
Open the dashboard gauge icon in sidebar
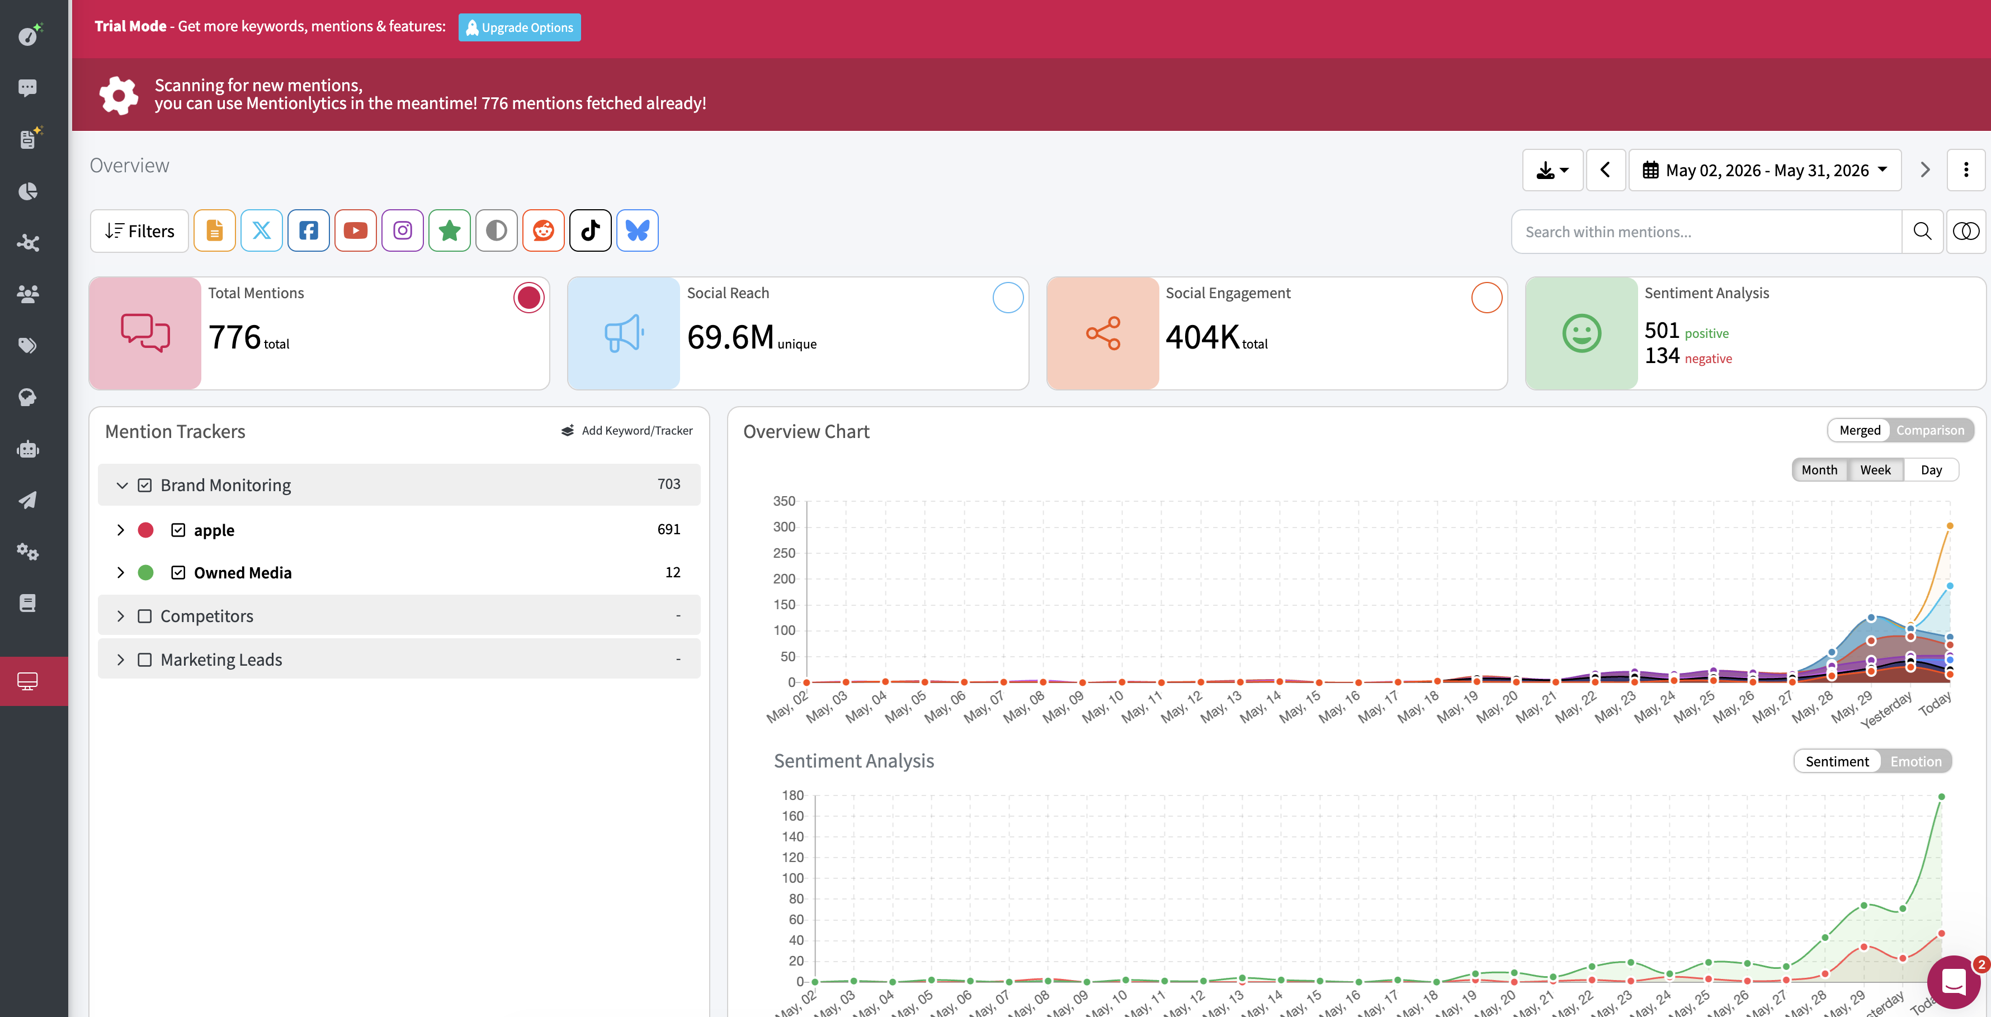pos(29,35)
